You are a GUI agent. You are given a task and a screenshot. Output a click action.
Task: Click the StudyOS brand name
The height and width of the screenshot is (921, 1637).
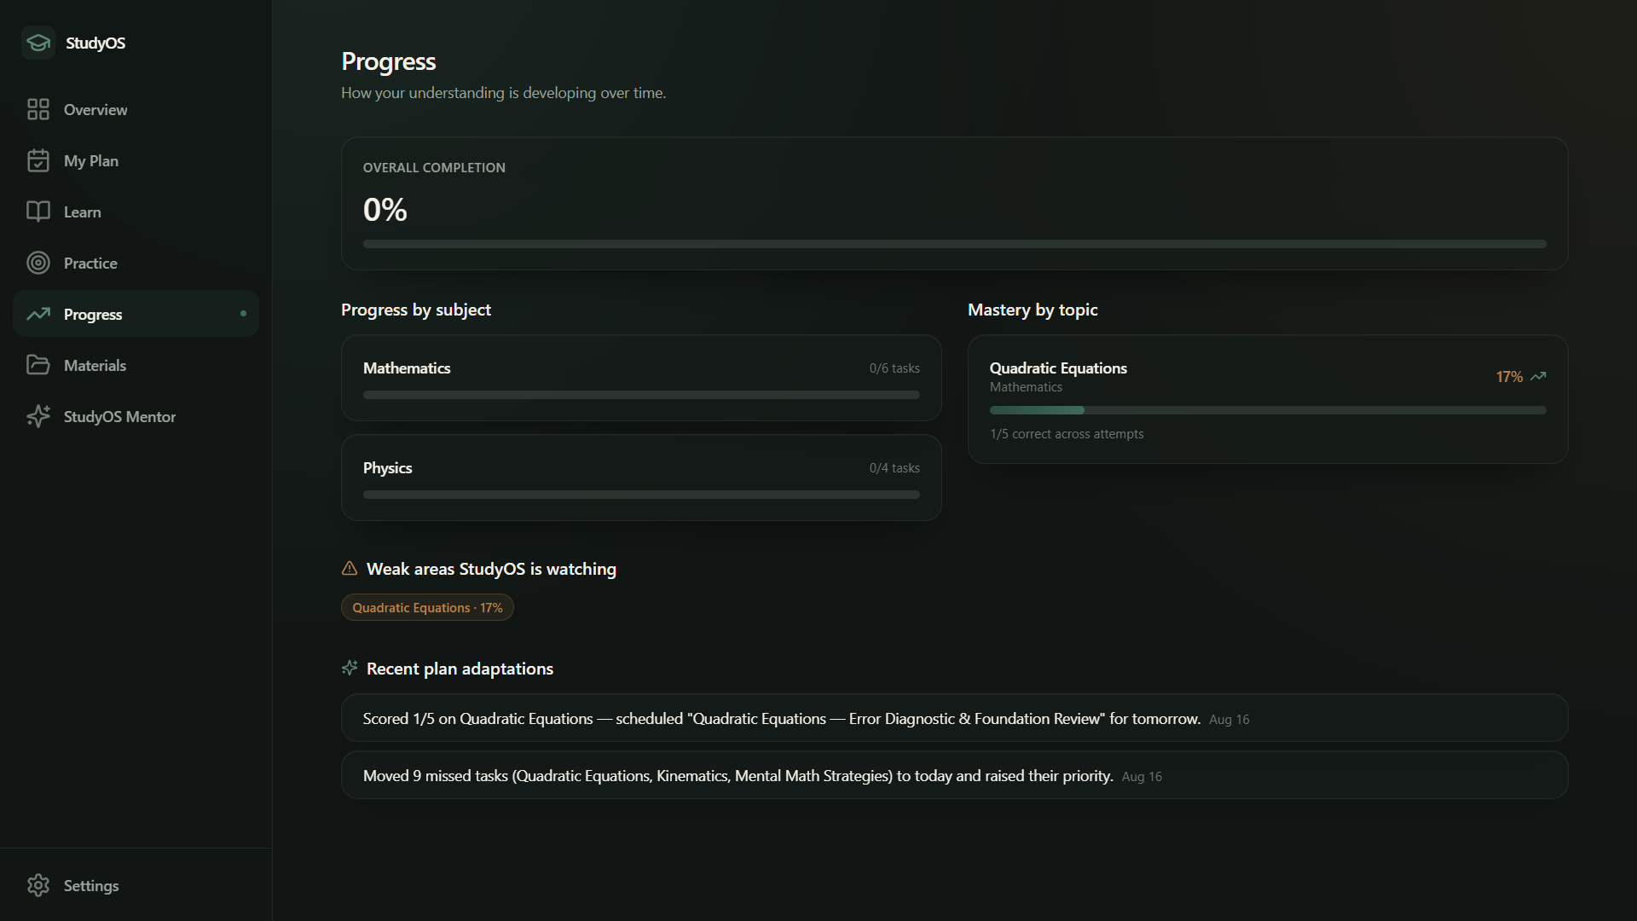point(95,43)
